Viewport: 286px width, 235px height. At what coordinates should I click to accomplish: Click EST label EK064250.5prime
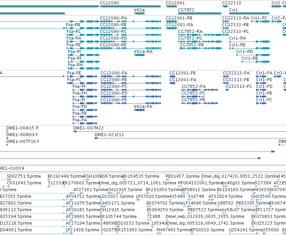coord(165,210)
